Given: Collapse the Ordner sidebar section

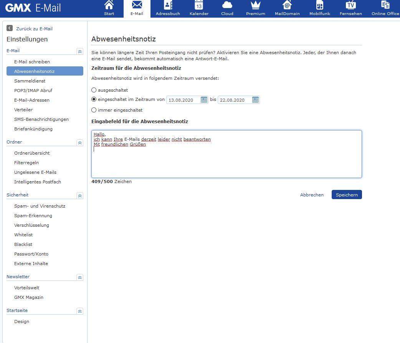Looking at the screenshot, I should pos(80,143).
